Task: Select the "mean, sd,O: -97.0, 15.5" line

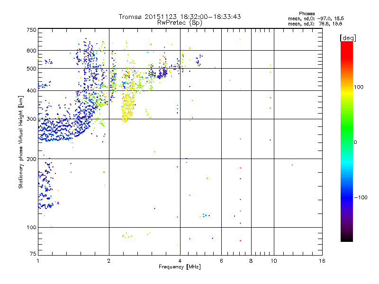Action: pyautogui.click(x=316, y=18)
